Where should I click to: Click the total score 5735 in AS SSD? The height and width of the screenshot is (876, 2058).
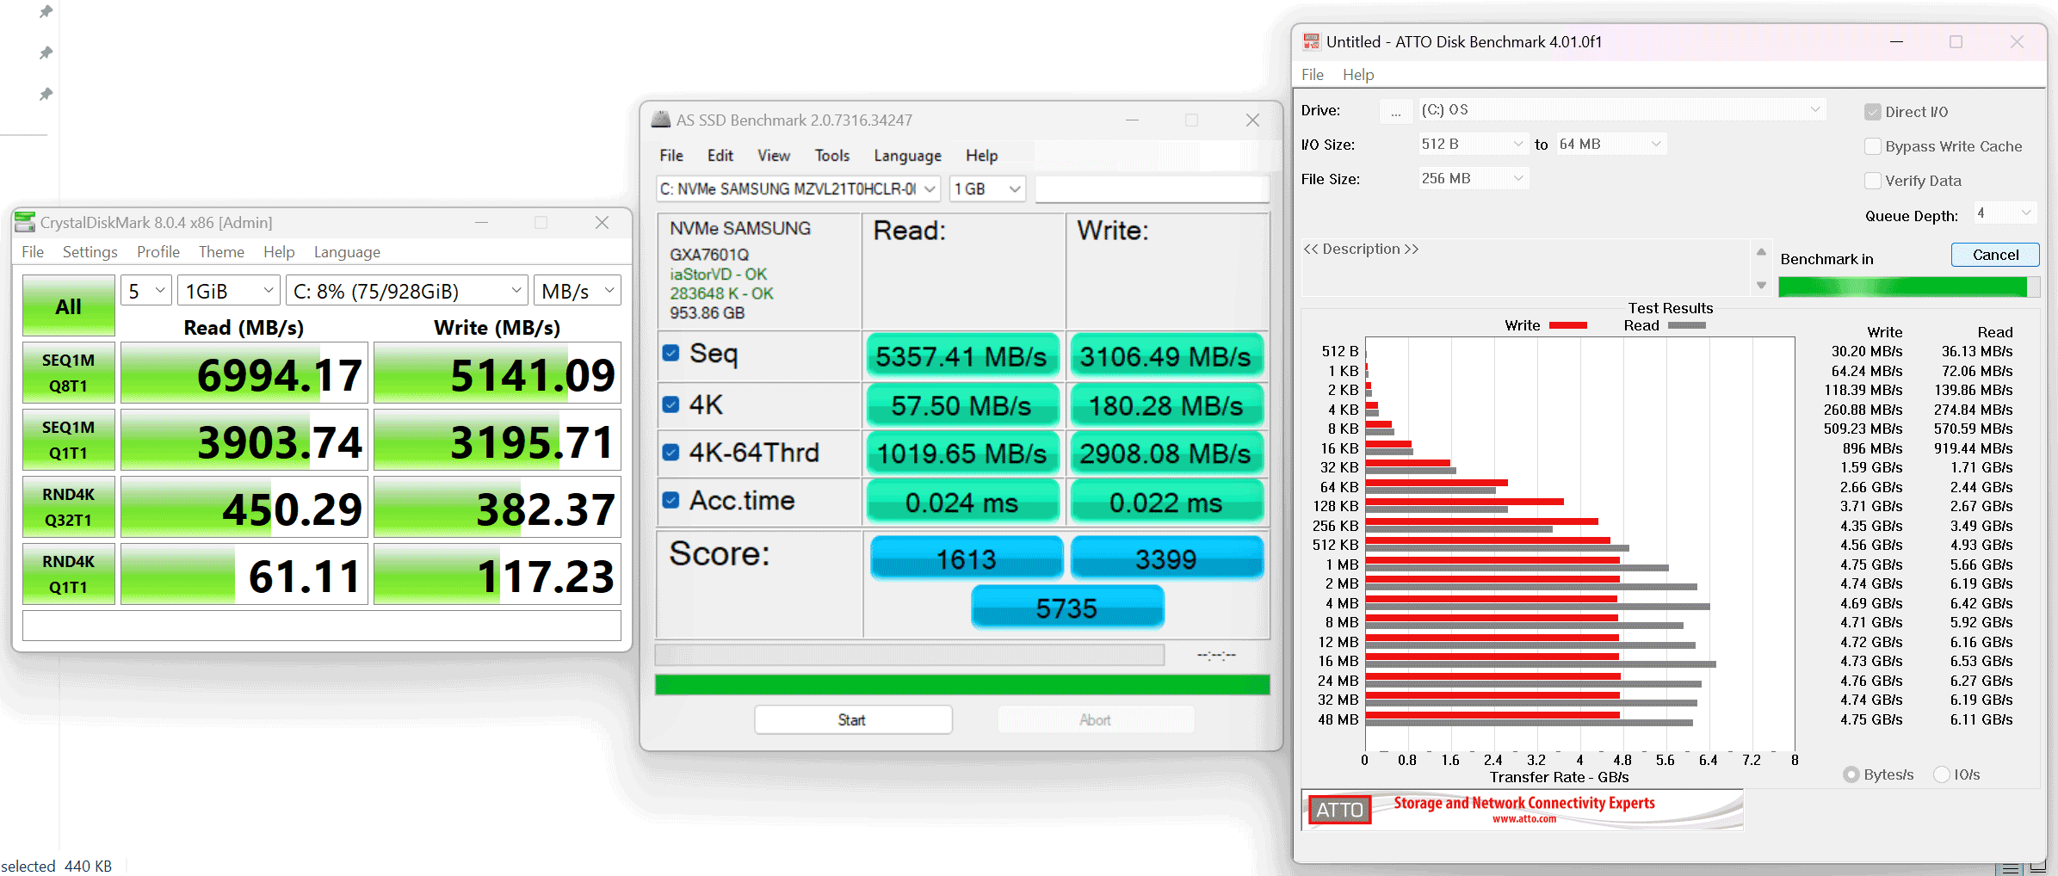(1067, 608)
